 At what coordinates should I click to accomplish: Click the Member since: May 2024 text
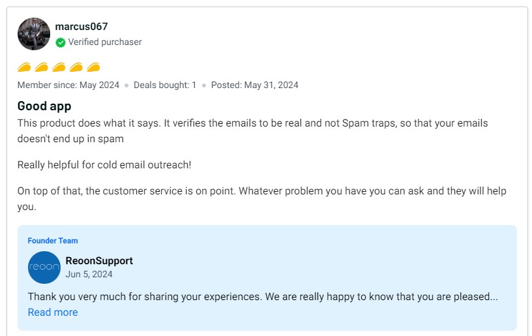coord(68,85)
